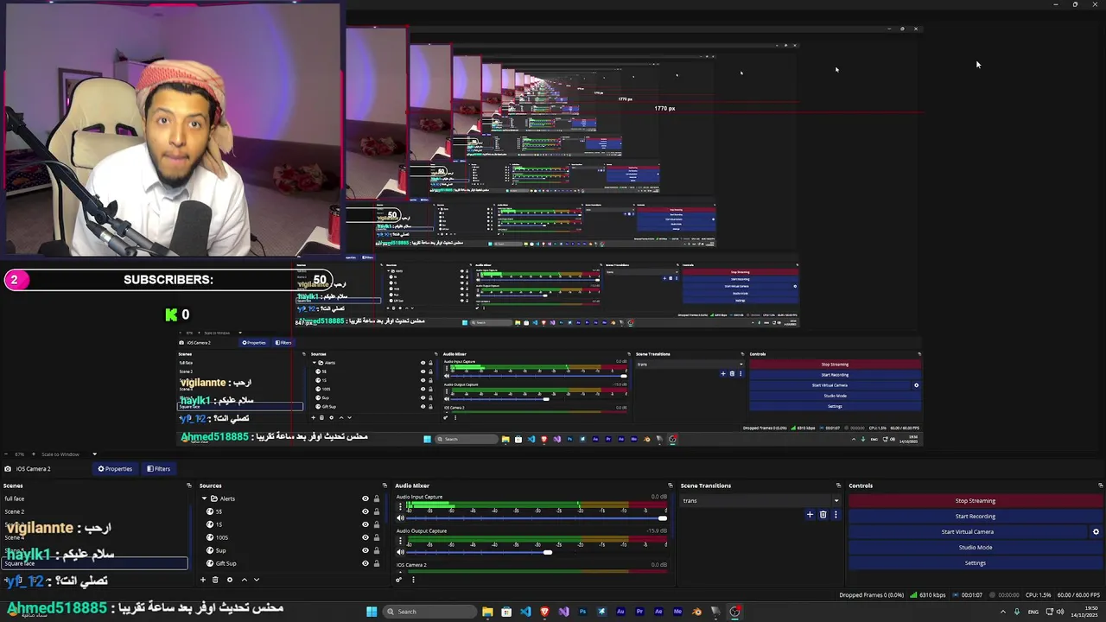This screenshot has width=1106, height=622.
Task: Mute Audio Input Capture
Action: click(x=400, y=518)
